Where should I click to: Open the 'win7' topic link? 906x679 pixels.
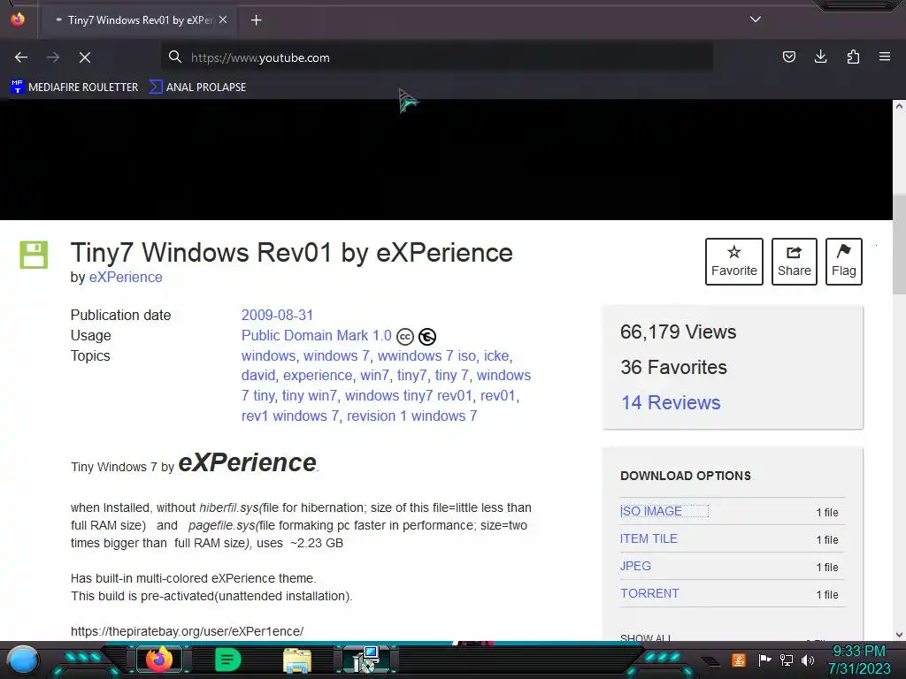click(374, 375)
